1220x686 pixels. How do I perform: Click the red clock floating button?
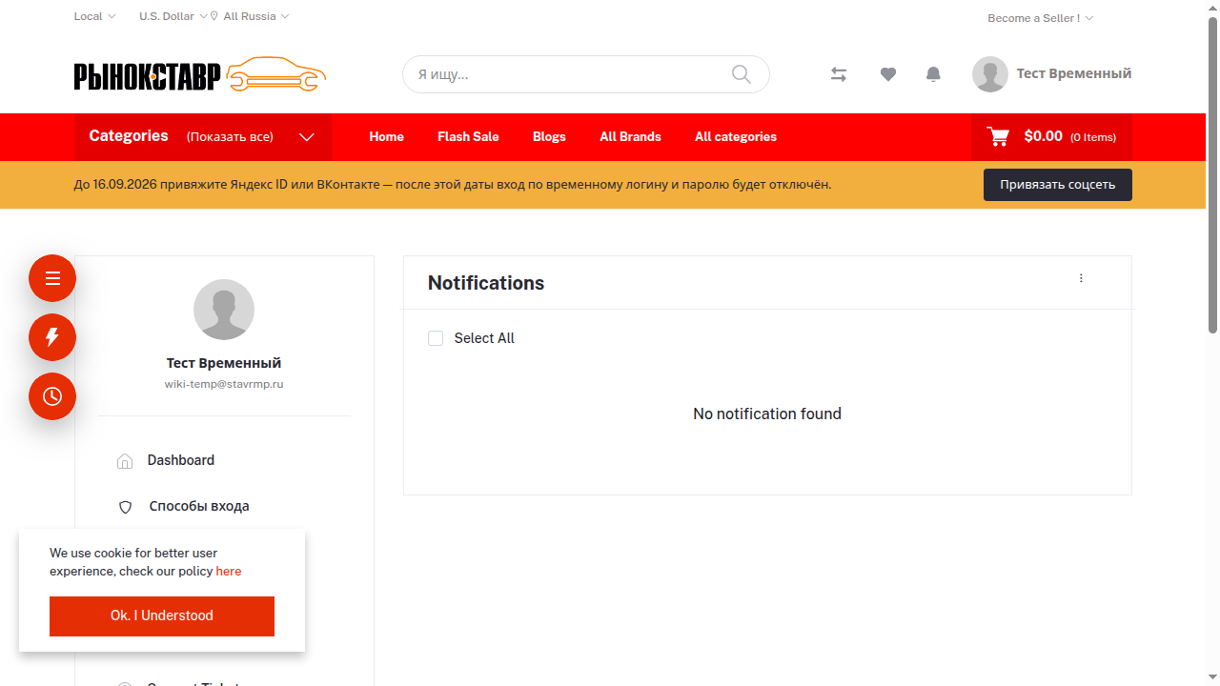(x=52, y=396)
